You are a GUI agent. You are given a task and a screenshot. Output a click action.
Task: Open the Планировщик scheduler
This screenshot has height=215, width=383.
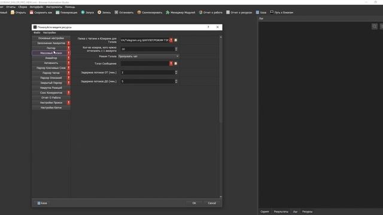(x=66, y=13)
